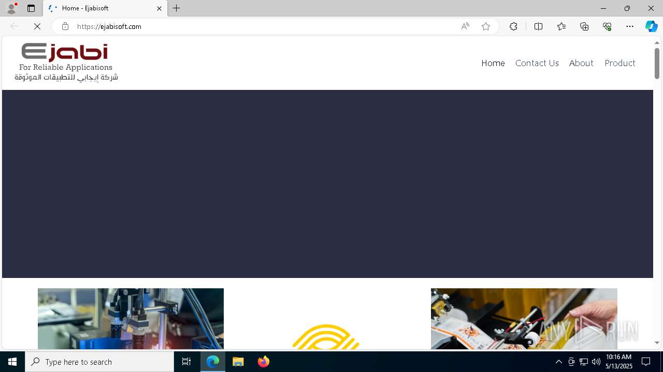
Task: Add this page to favorites
Action: click(486, 26)
